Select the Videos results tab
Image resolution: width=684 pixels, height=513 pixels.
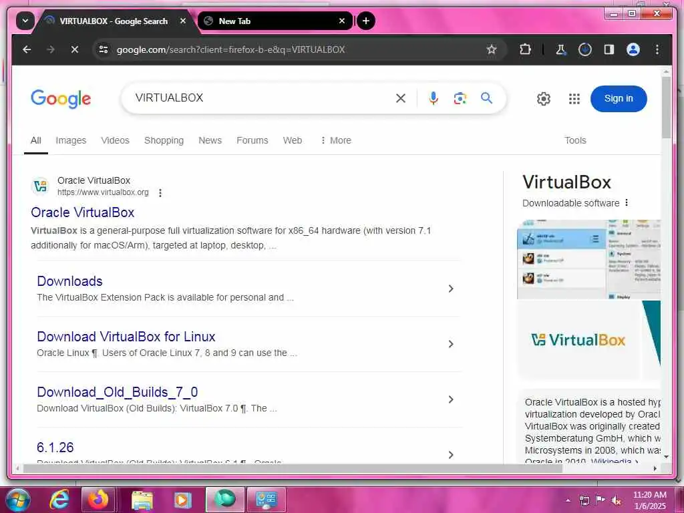[x=115, y=140]
